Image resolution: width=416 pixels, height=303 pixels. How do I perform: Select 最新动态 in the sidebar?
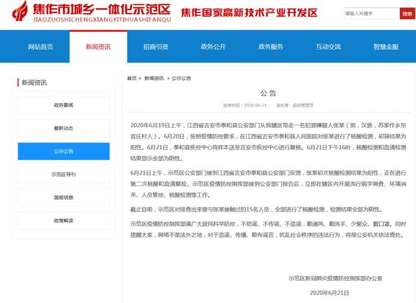pos(63,128)
